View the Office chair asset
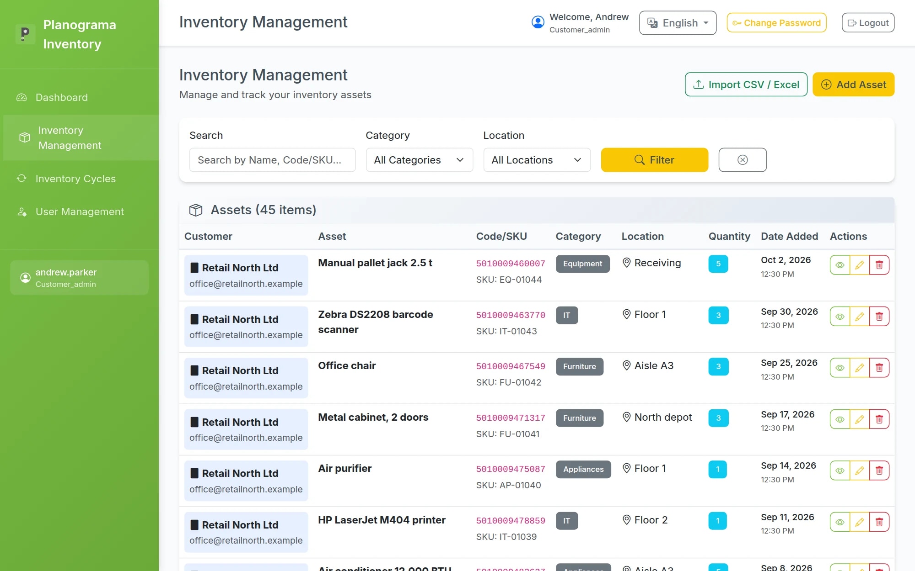The height and width of the screenshot is (571, 915). (840, 368)
